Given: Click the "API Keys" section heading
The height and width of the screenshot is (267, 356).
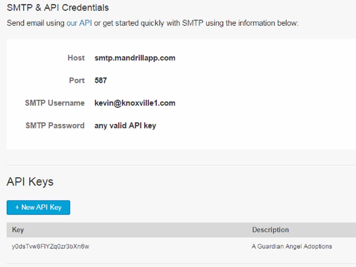Looking at the screenshot, I should (x=30, y=182).
